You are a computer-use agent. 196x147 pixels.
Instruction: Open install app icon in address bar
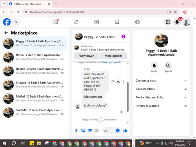(169, 12)
